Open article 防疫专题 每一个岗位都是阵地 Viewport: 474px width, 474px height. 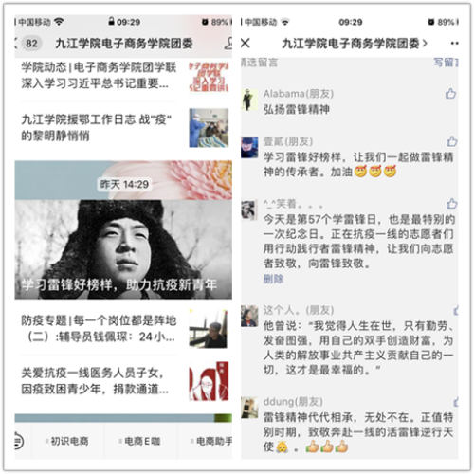(124, 329)
